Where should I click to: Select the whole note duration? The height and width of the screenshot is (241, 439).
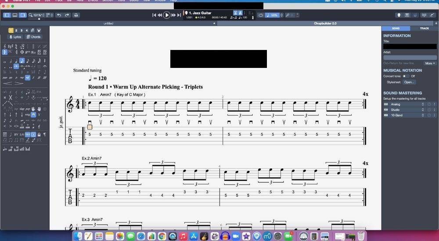[x=5, y=61]
